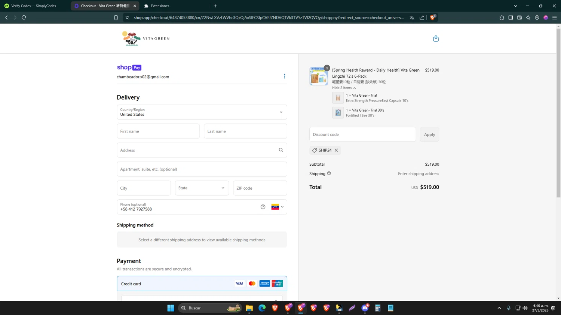The width and height of the screenshot is (561, 315).
Task: Open the Brave wallet icon
Action: [519, 18]
